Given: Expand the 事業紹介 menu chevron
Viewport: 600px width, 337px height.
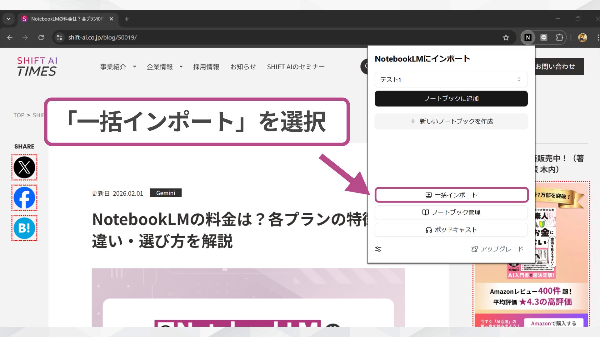Looking at the screenshot, I should point(135,66).
